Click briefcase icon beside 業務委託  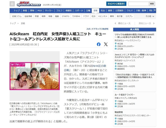[x=116, y=69]
